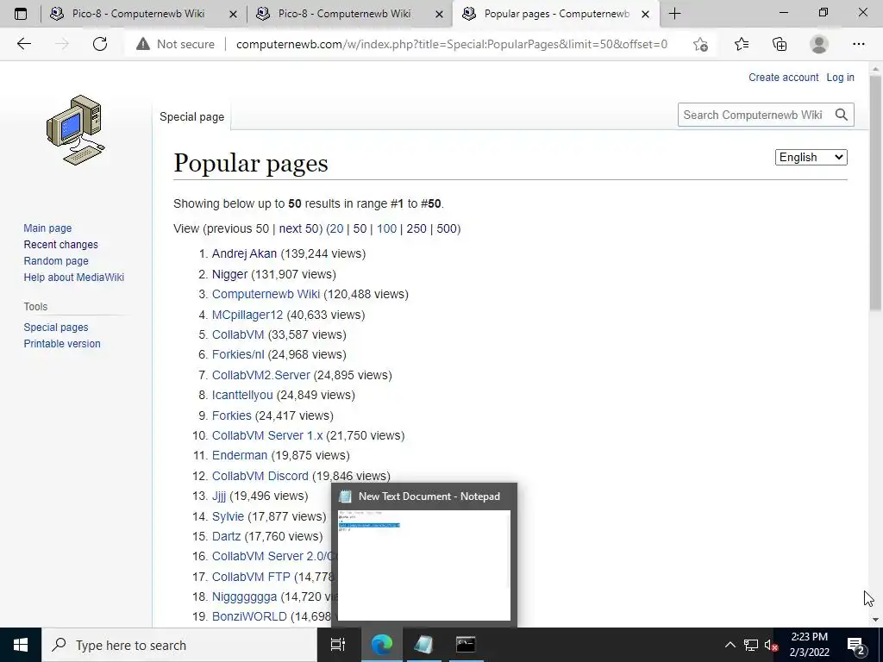
Task: Open the Printable version link
Action: [62, 343]
